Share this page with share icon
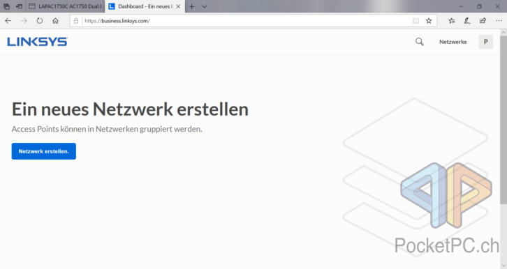 tap(483, 21)
